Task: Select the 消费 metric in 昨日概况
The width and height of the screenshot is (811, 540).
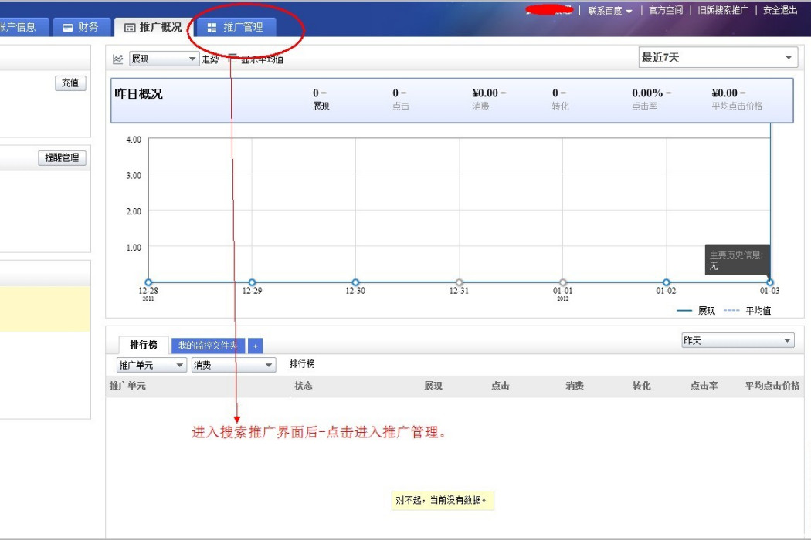Action: click(488, 100)
